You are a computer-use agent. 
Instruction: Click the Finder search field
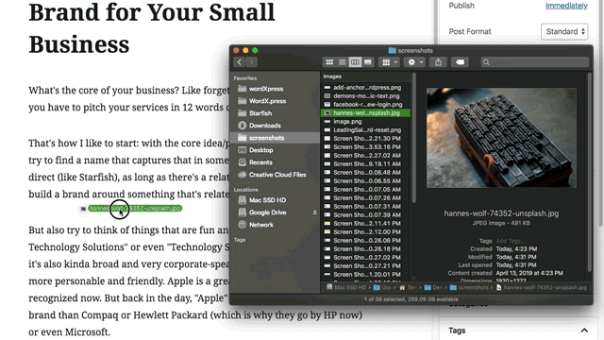(x=535, y=62)
